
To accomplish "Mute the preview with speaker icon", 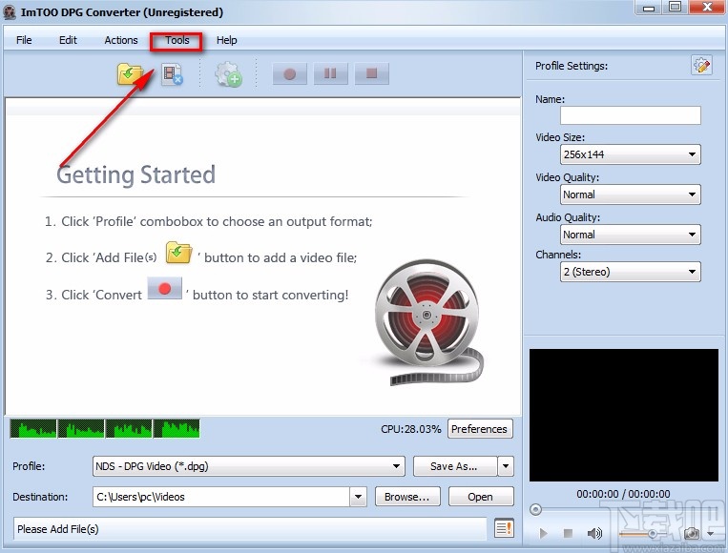I will point(595,534).
